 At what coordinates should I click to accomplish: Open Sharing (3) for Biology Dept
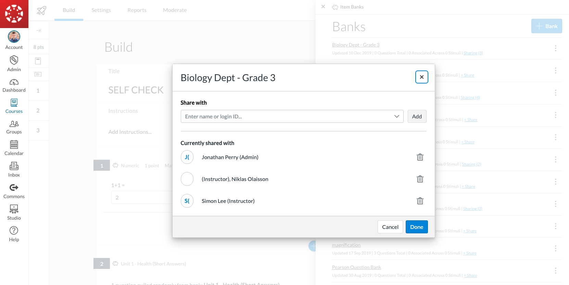click(473, 53)
